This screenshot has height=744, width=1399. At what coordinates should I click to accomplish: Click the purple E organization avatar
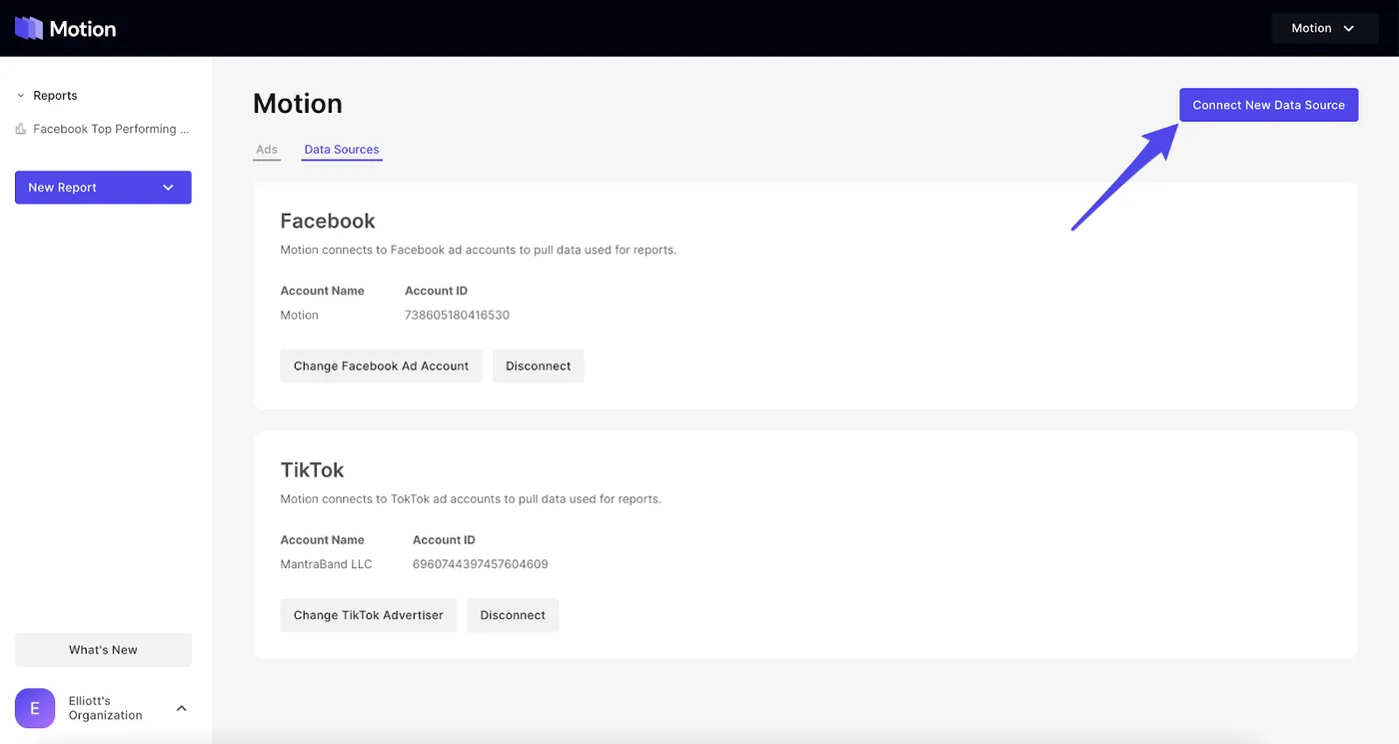[35, 708]
